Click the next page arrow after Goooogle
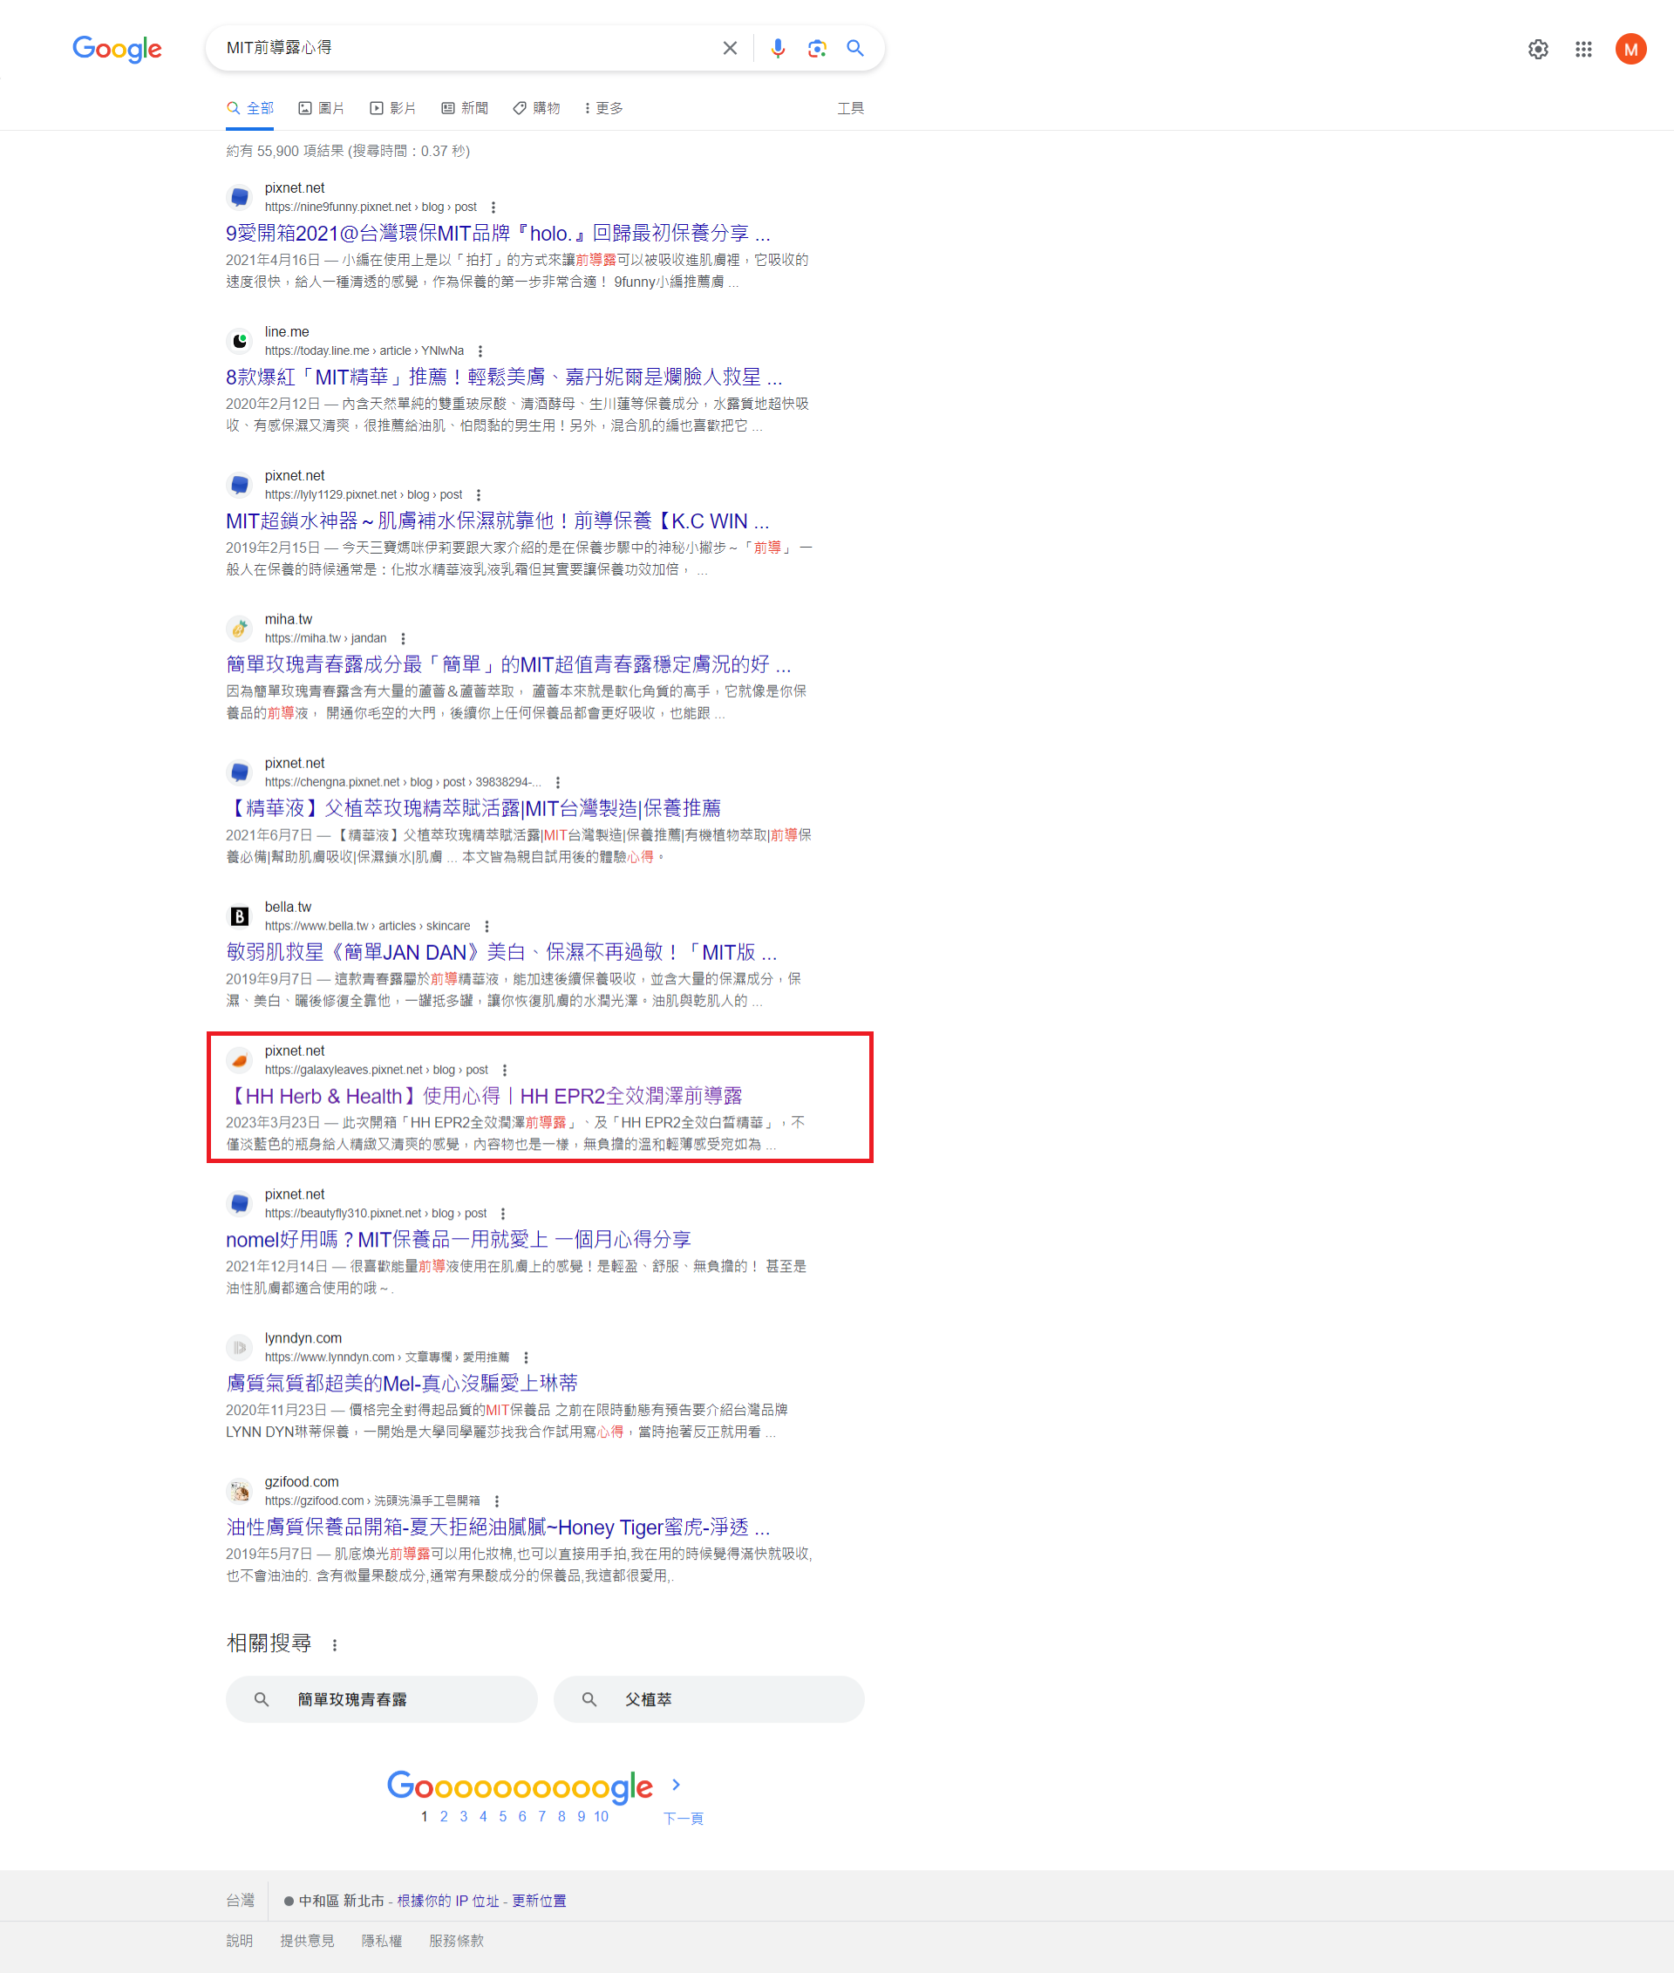 click(676, 1785)
